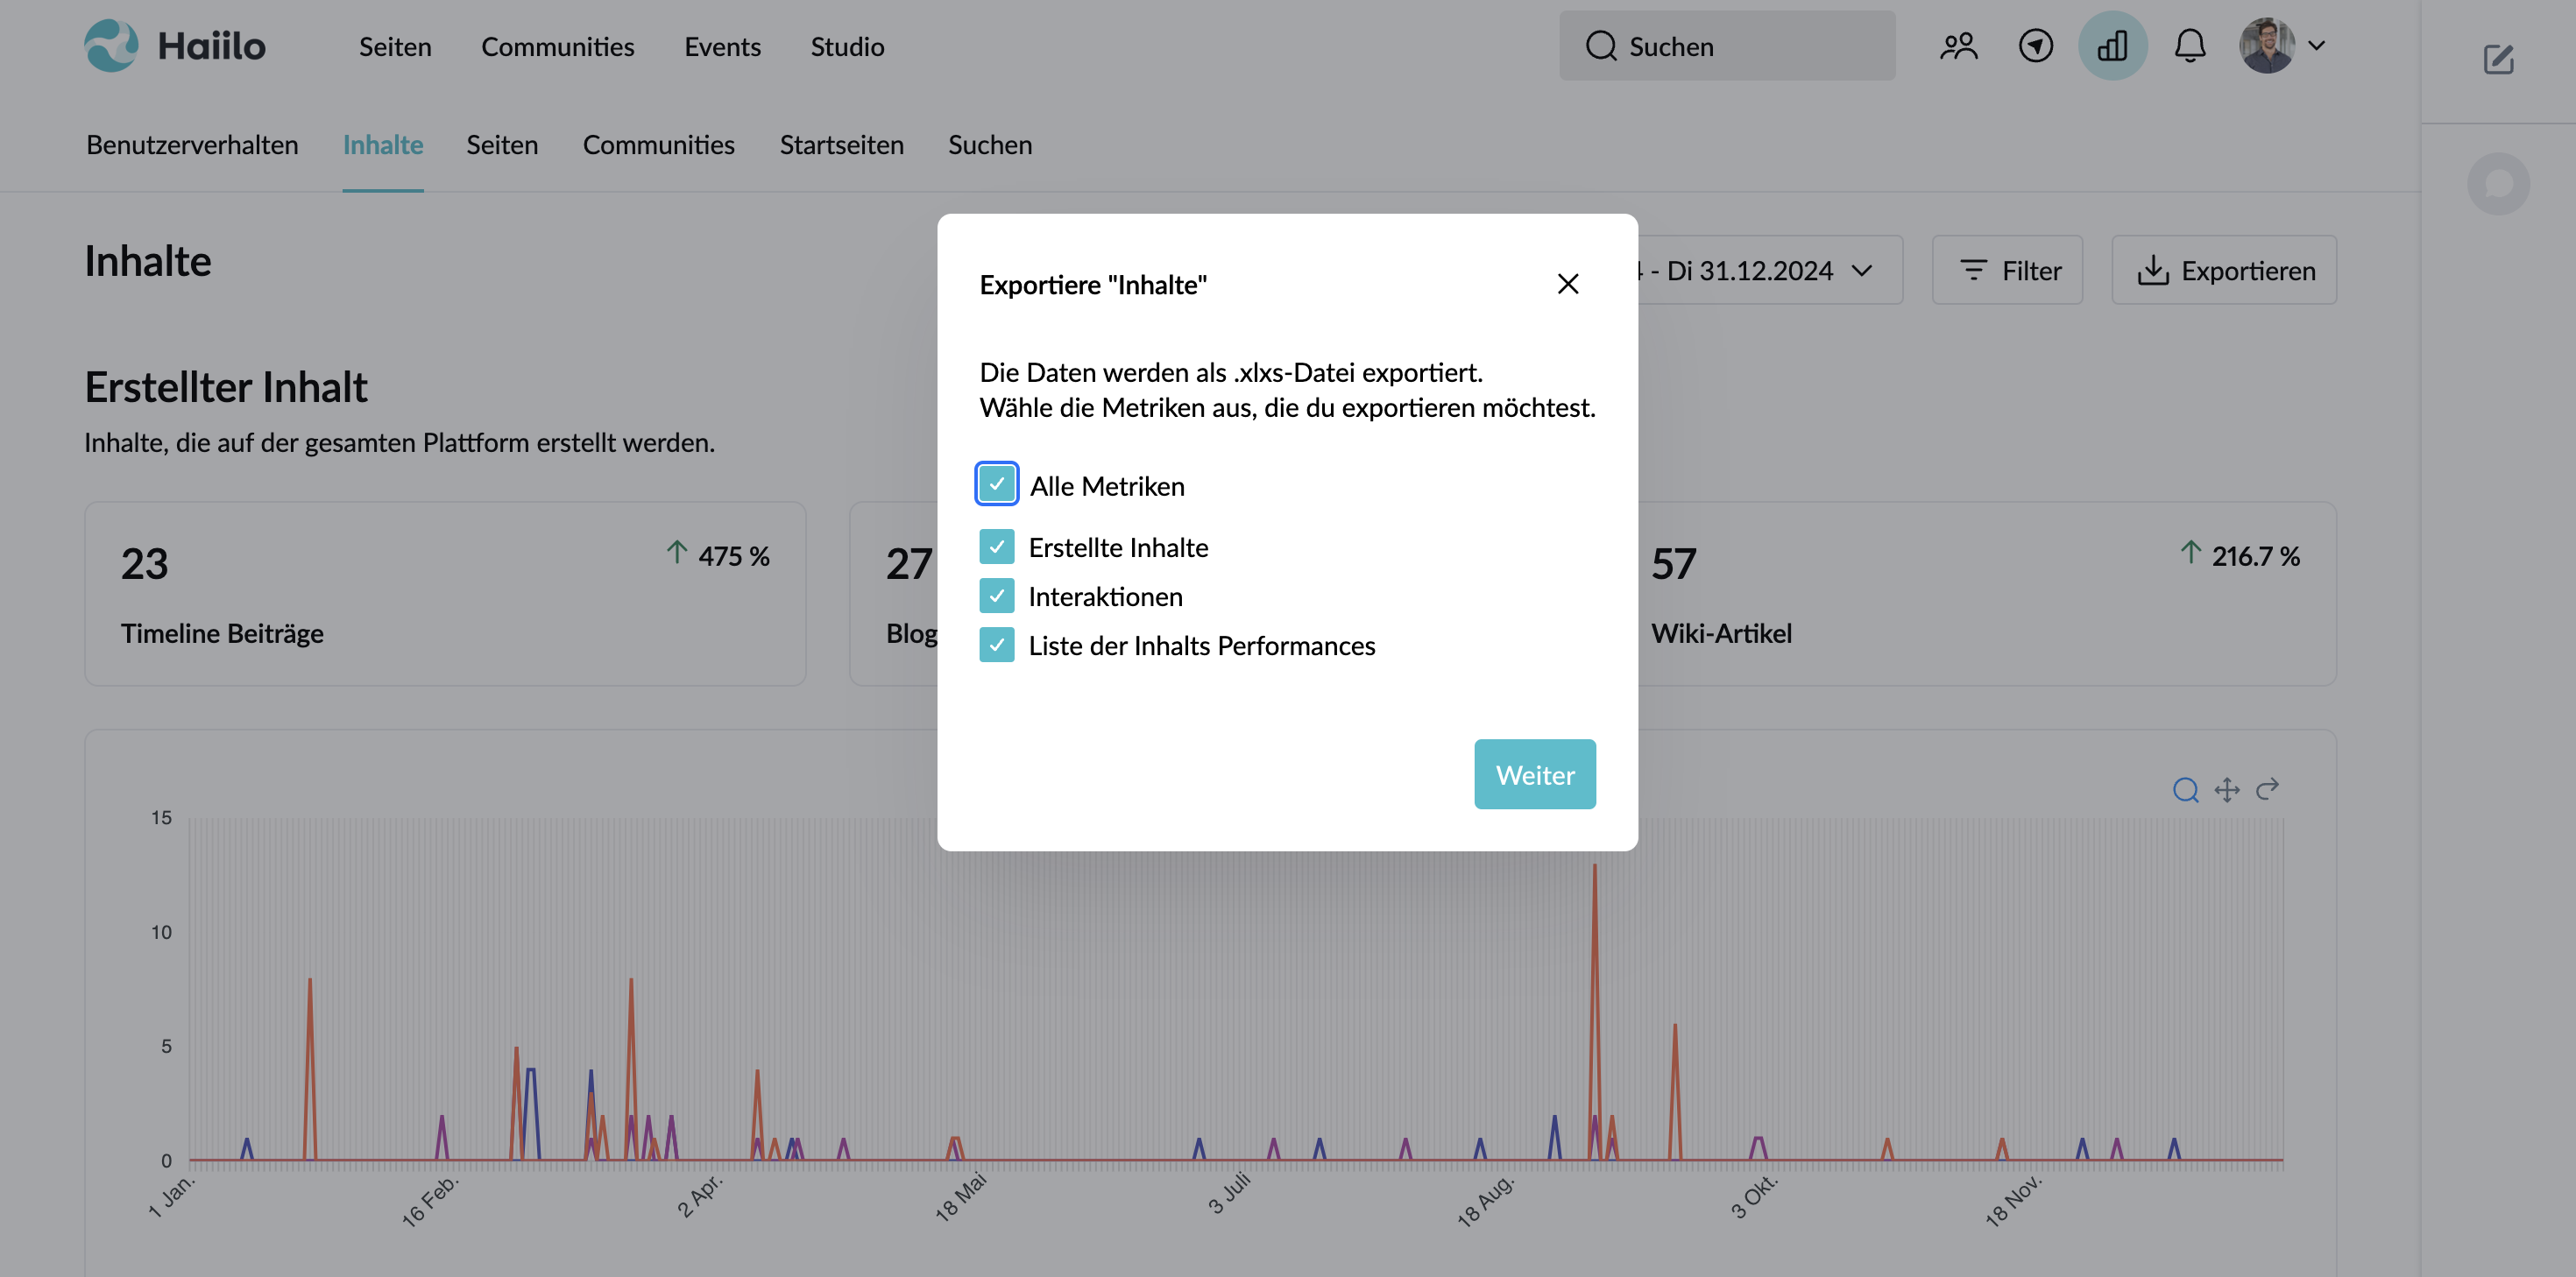Screen dimensions: 2576x1277
Task: Switch to Communities analytics tab
Action: point(658,145)
